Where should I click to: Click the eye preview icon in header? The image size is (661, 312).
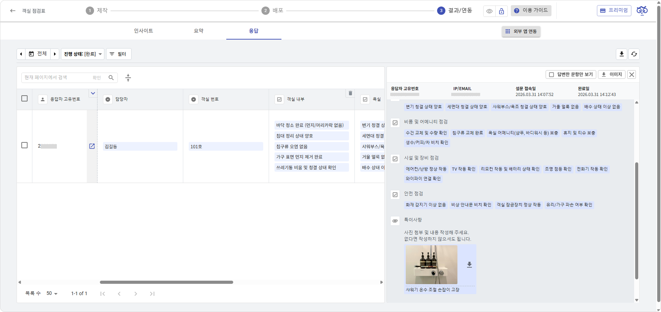pyautogui.click(x=489, y=11)
